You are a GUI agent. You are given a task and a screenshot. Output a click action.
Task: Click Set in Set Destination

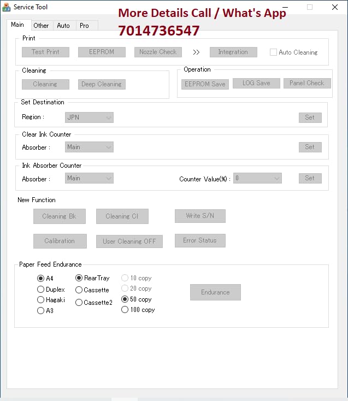tap(310, 117)
